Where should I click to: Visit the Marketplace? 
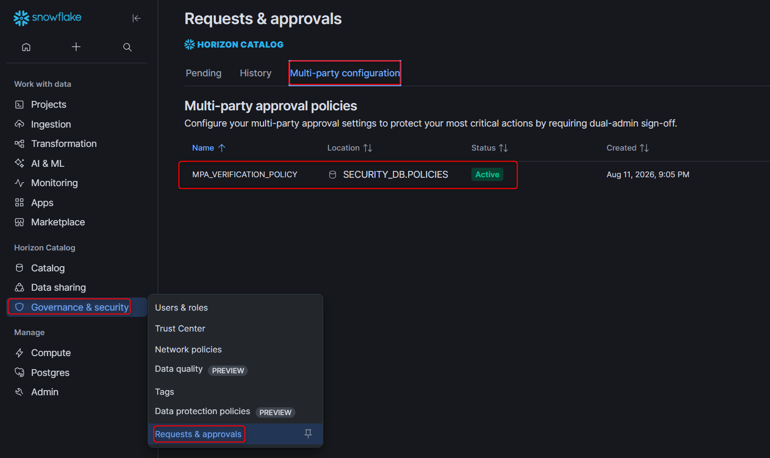pos(58,222)
